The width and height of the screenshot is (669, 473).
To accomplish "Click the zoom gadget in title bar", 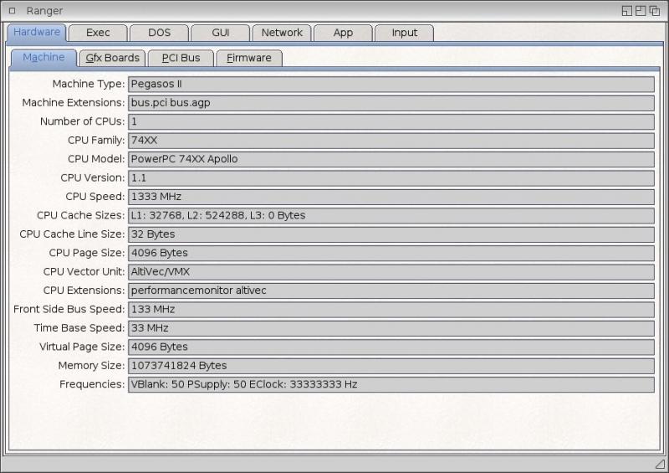I will coord(641,11).
